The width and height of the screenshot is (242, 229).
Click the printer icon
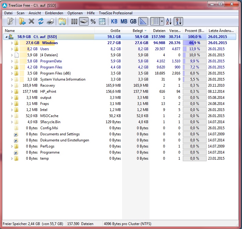pyautogui.click(x=50, y=21)
